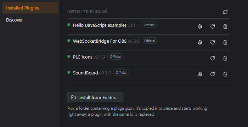Screen dimensions: 248x127
Task: Open settings for WebSocketBridge For OBS
Action: pyautogui.click(x=200, y=42)
